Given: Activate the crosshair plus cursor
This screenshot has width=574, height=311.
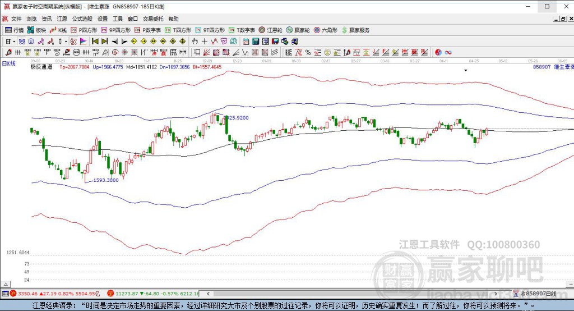Looking at the screenshot, I should pyautogui.click(x=204, y=42).
